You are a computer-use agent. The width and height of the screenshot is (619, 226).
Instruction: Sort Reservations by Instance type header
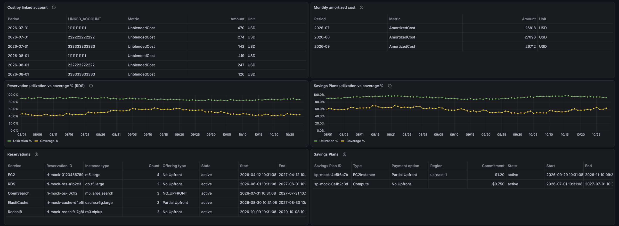97,166
